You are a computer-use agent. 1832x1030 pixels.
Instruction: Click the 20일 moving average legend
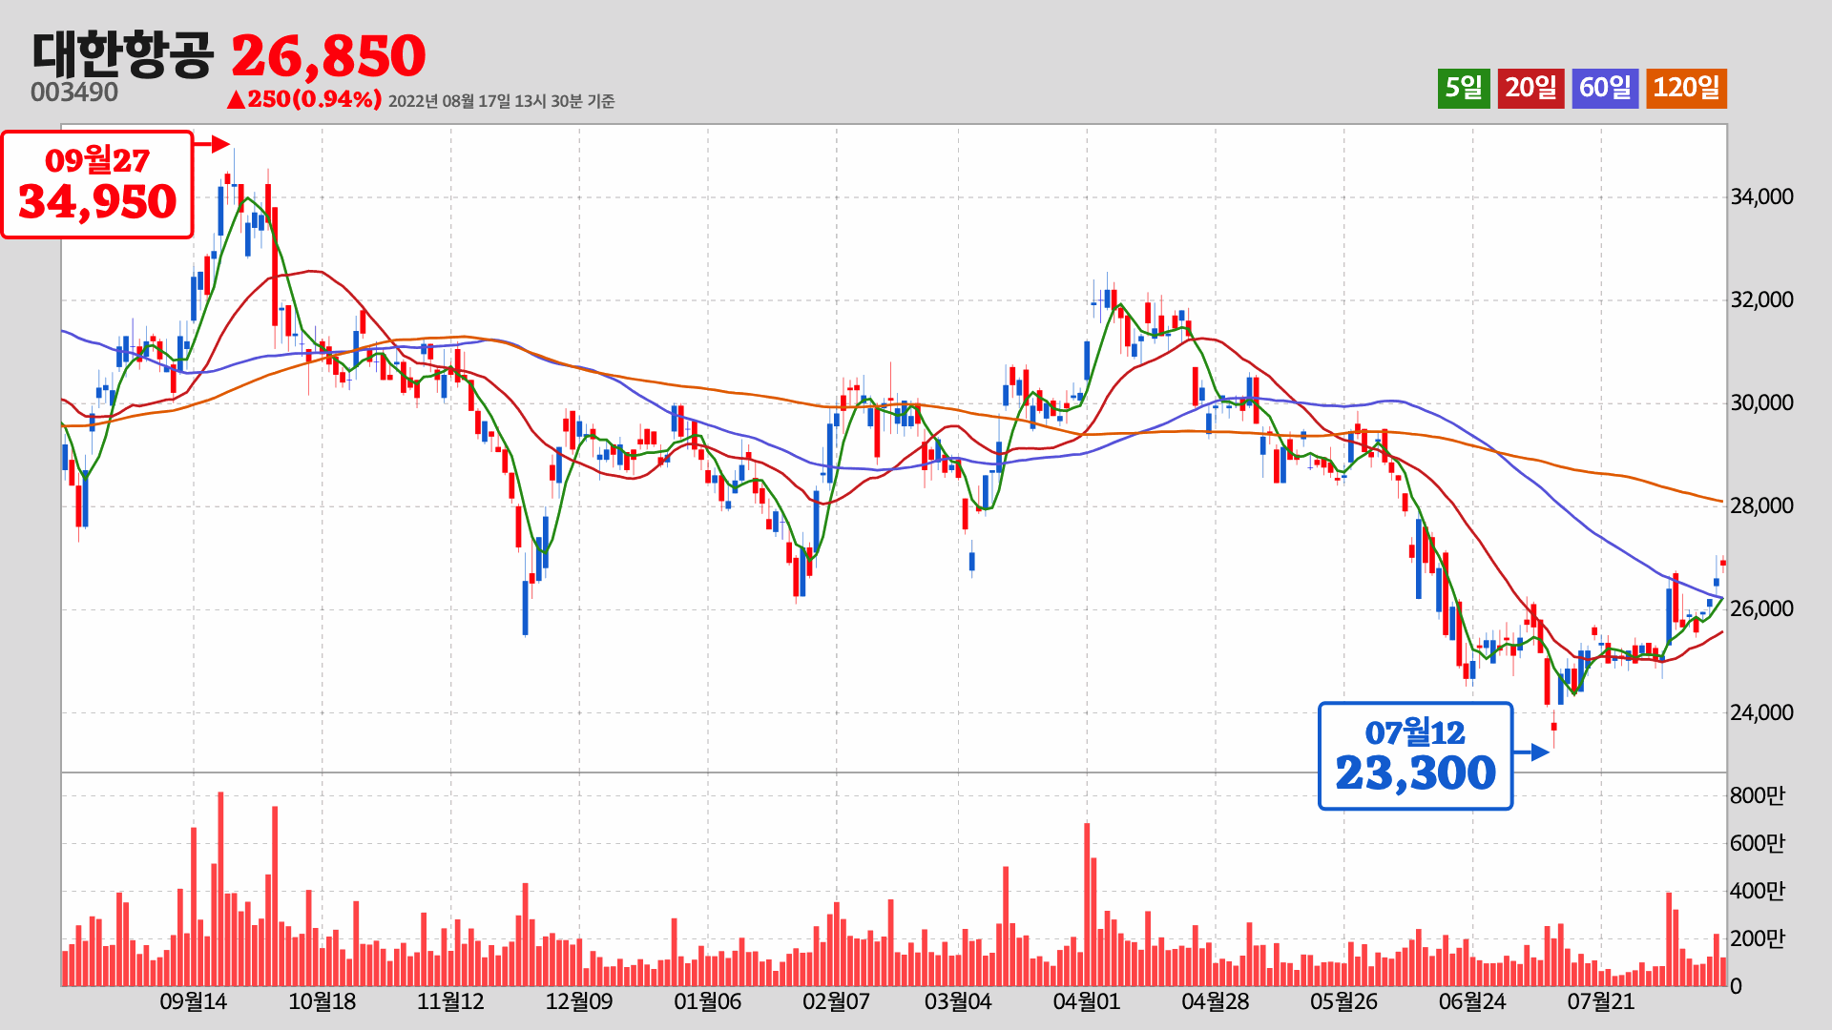click(x=1530, y=89)
